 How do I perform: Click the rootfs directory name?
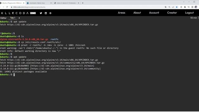(x=54, y=39)
